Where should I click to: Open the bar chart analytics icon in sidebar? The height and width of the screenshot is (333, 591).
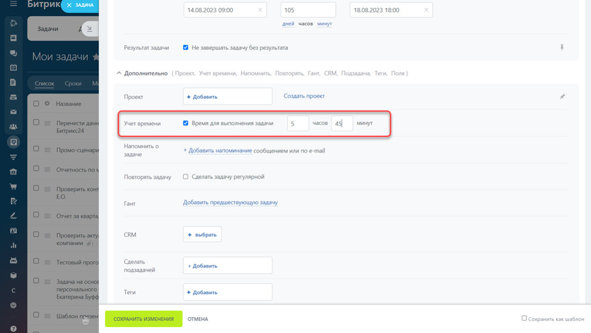pyautogui.click(x=13, y=245)
